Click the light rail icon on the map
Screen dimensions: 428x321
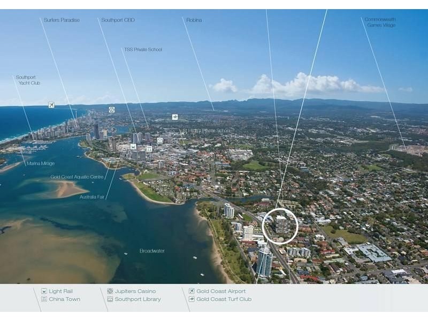pos(134,147)
